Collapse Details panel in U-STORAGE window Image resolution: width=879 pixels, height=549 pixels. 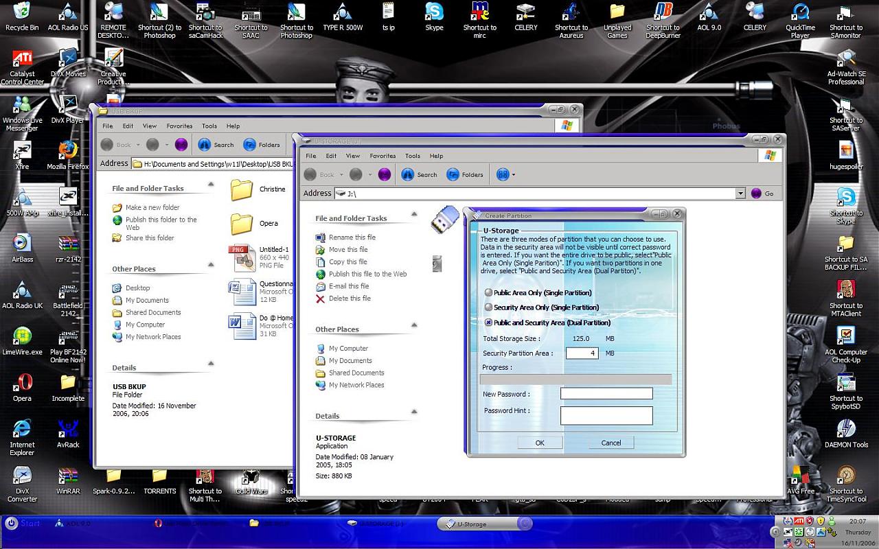414,412
